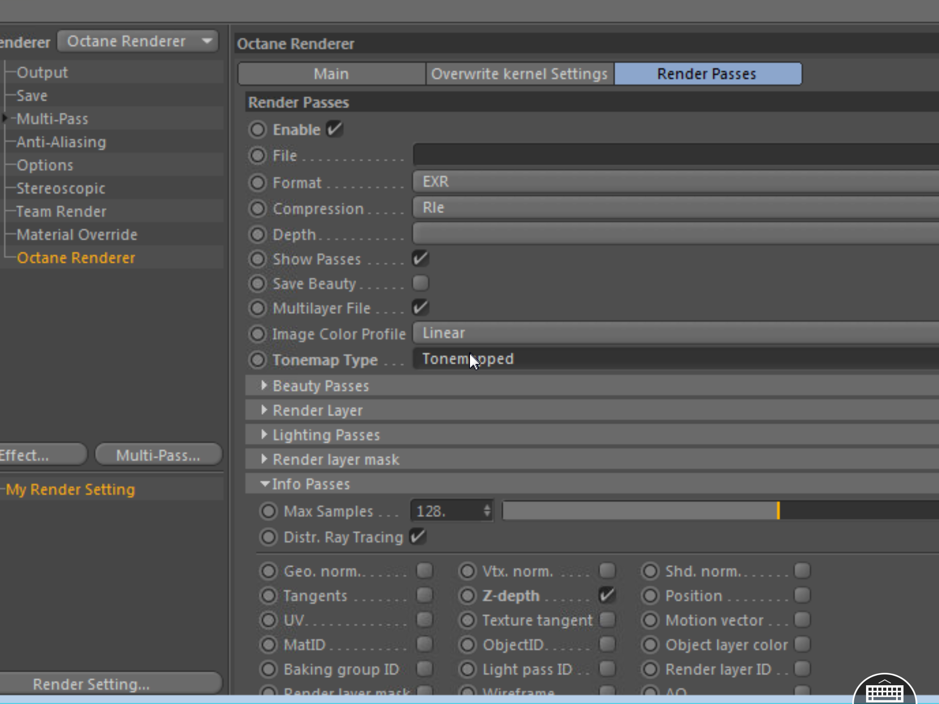
Task: Click the animation dot next to Motion vector
Action: pyautogui.click(x=650, y=620)
